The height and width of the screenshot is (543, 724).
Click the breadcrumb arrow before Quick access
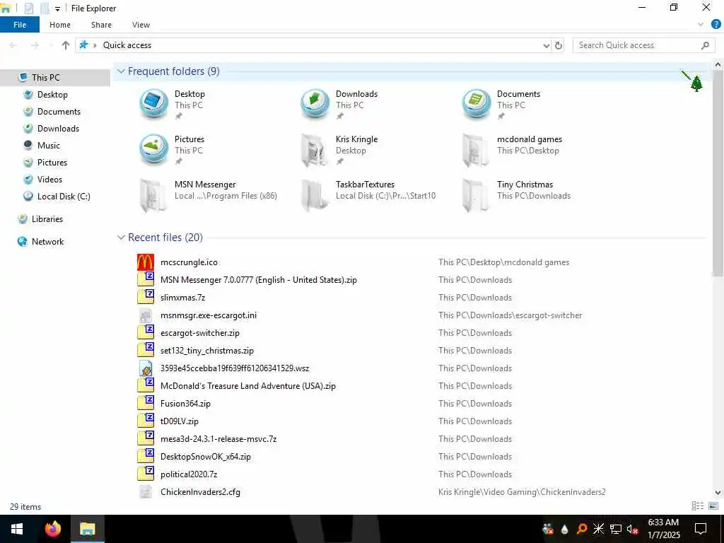pyautogui.click(x=95, y=45)
